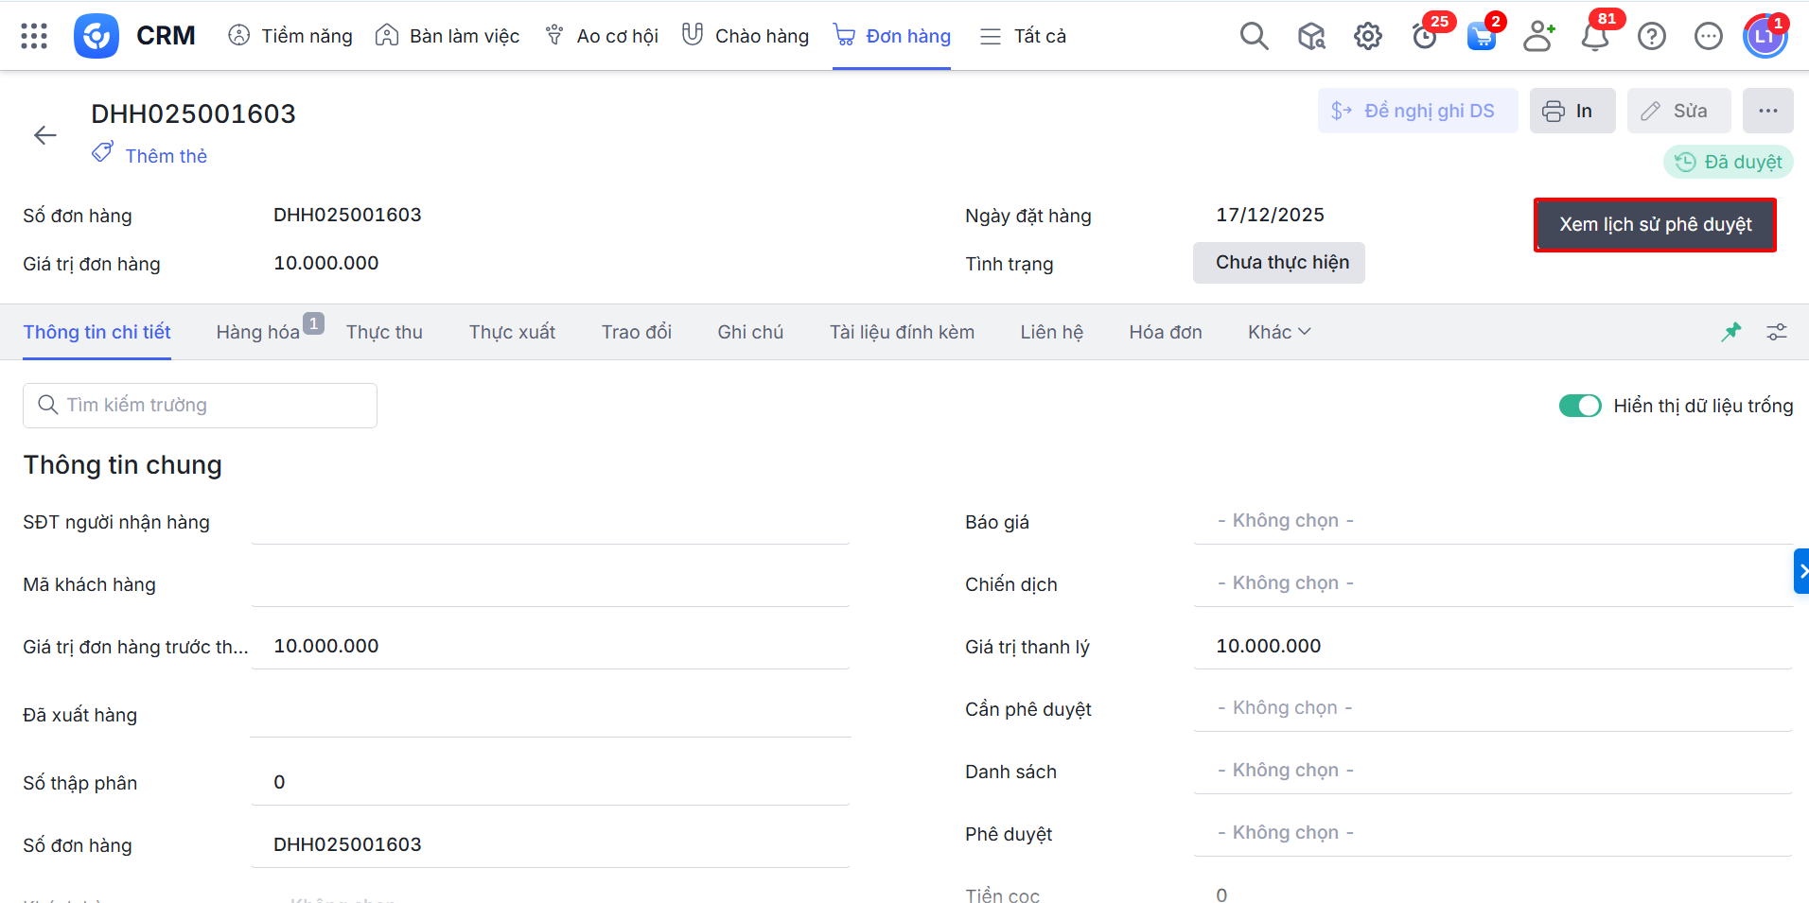
Task: Open the settings gear icon
Action: point(1367,36)
